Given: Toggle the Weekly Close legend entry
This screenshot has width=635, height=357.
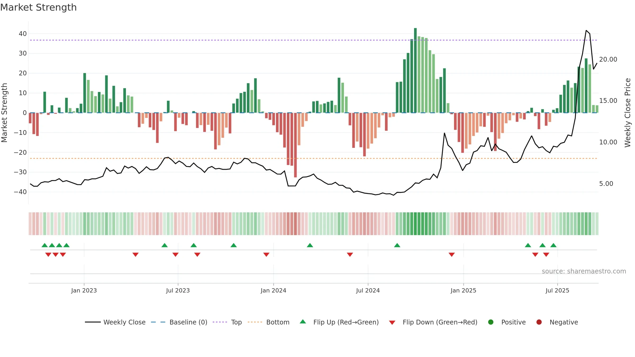Looking at the screenshot, I should point(115,322).
